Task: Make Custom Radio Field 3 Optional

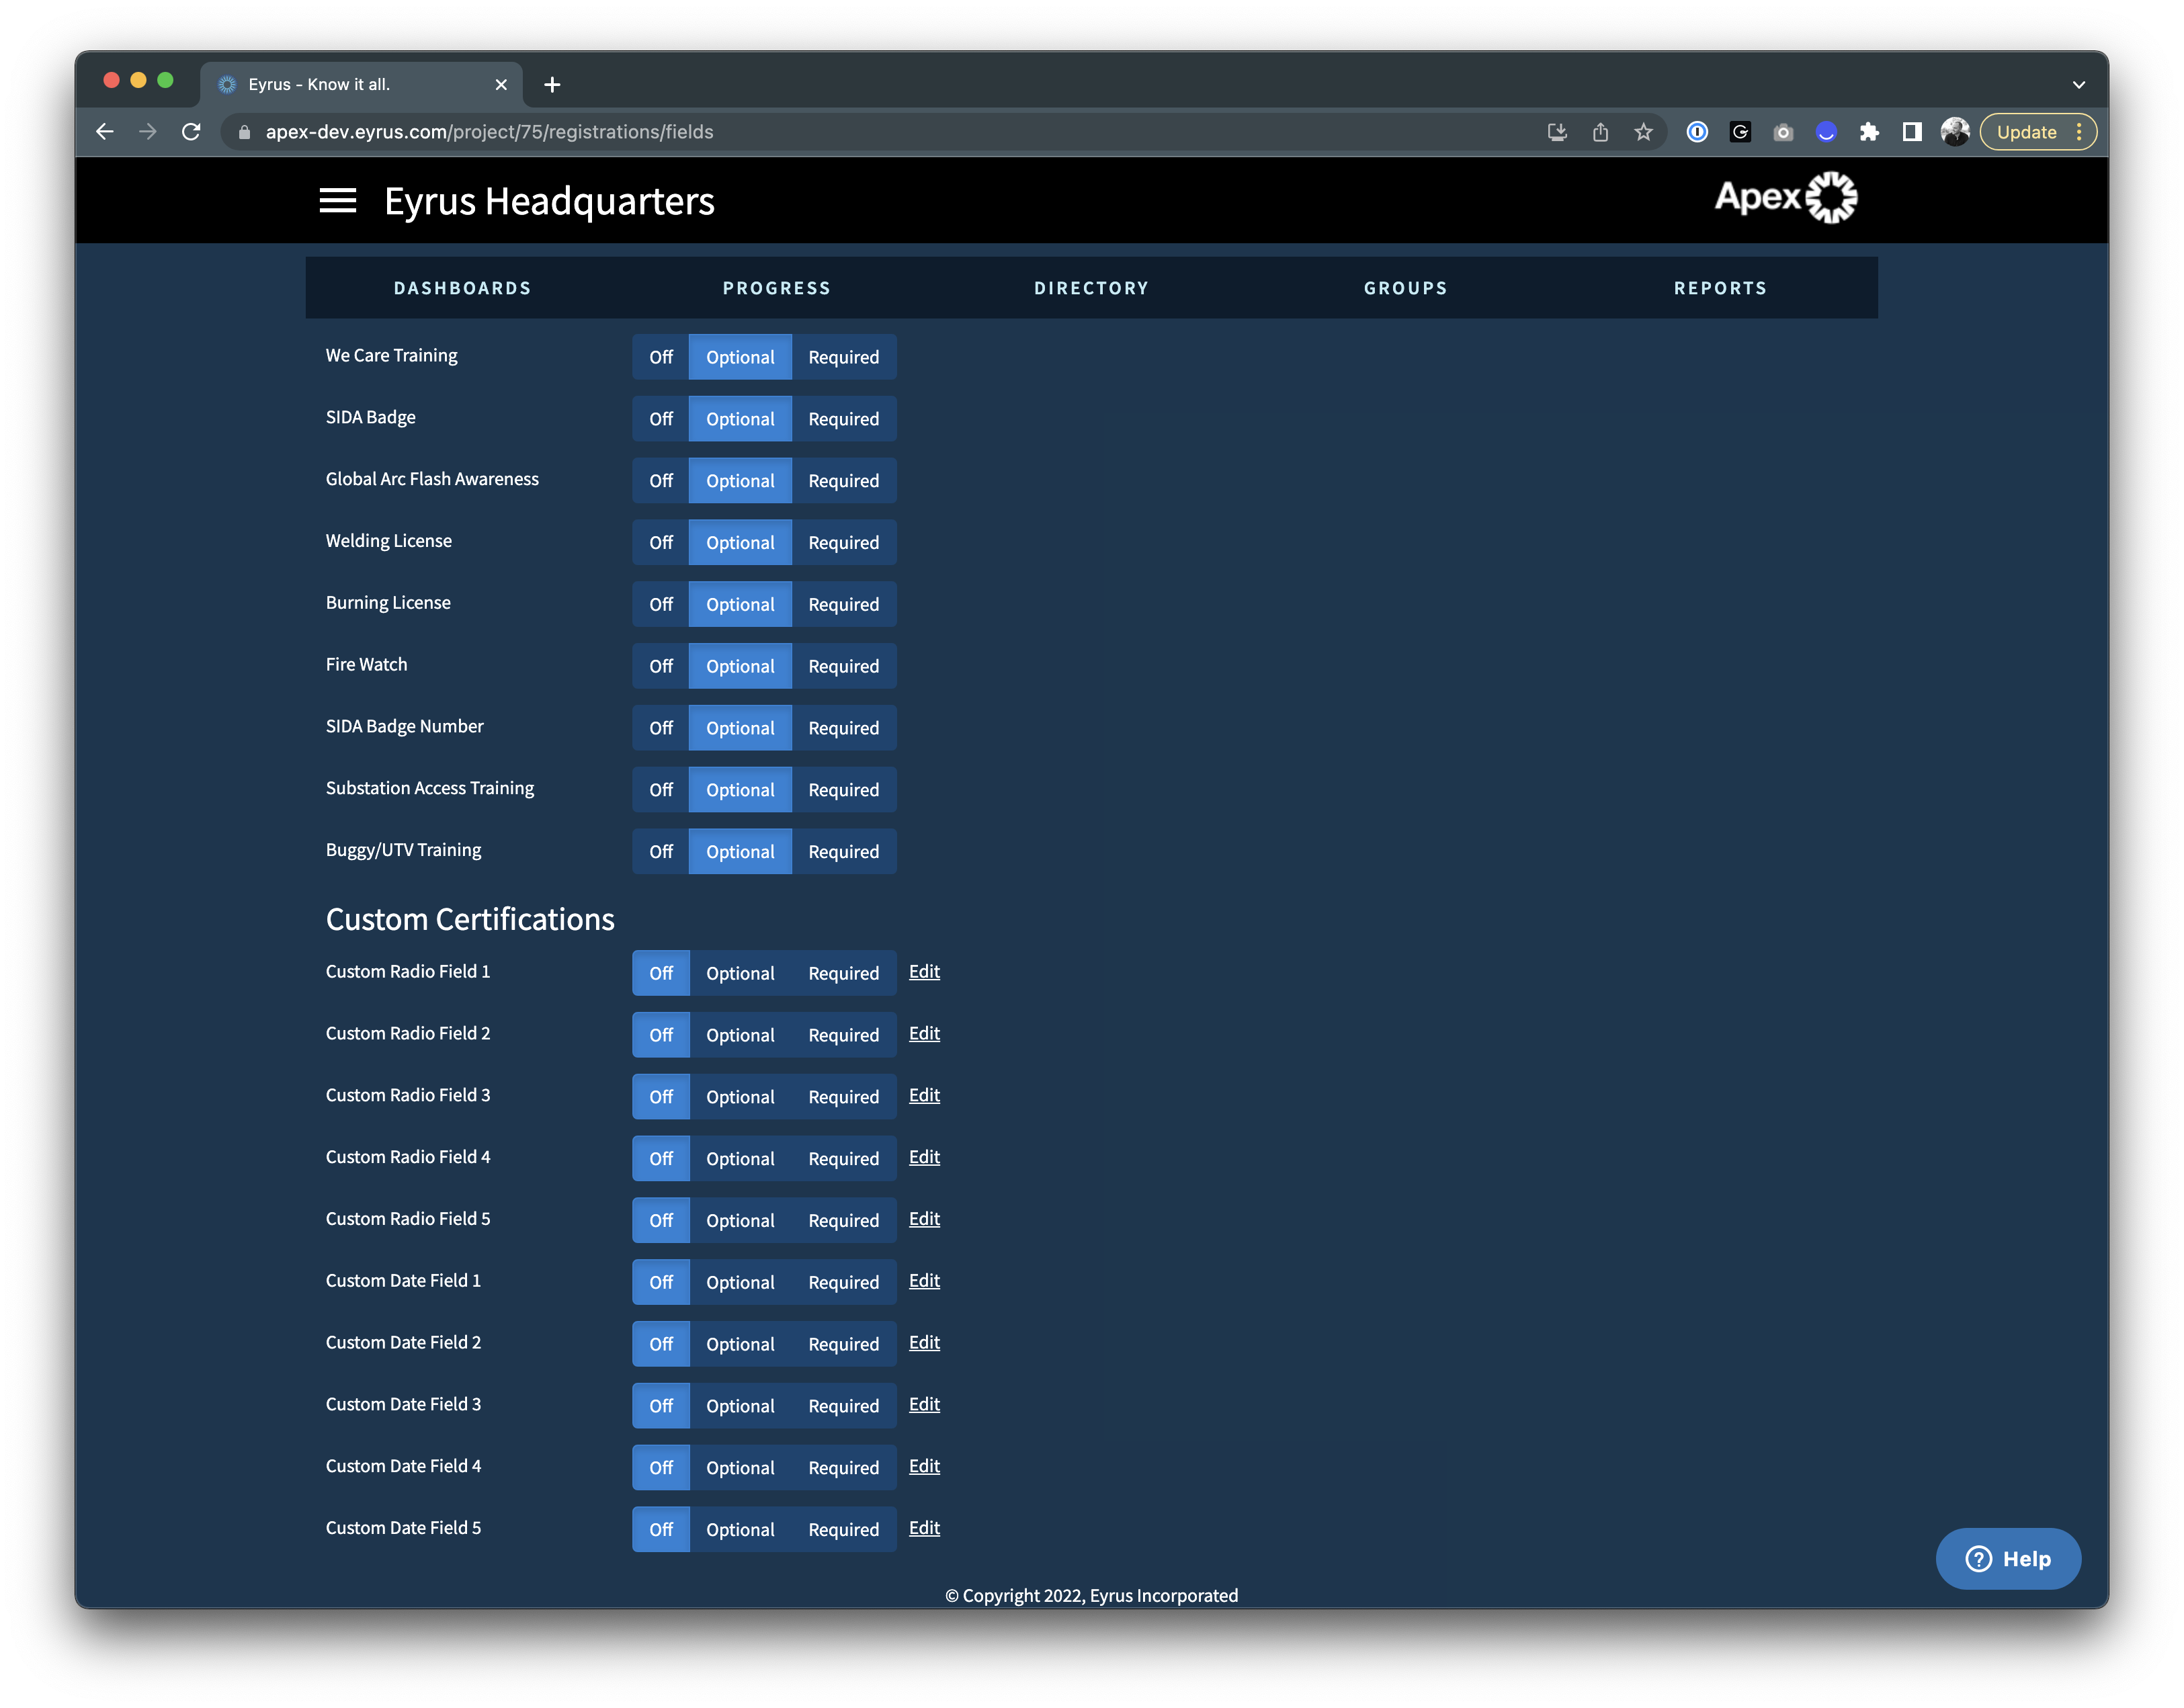Action: coord(740,1097)
